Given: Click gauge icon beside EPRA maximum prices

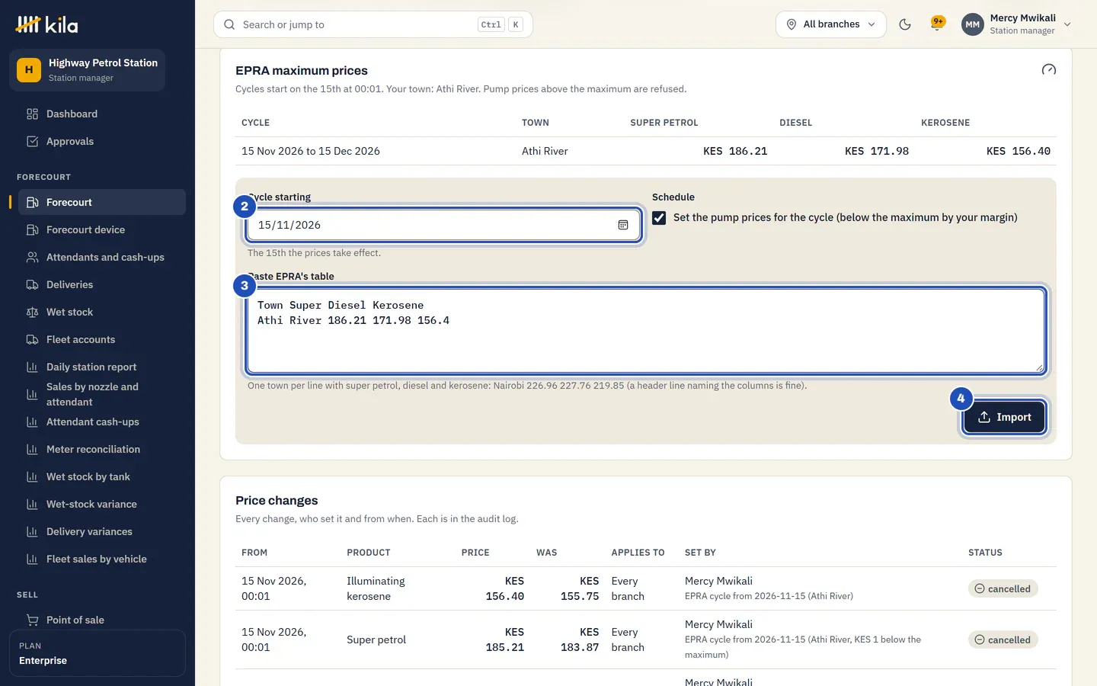Looking at the screenshot, I should (1049, 70).
